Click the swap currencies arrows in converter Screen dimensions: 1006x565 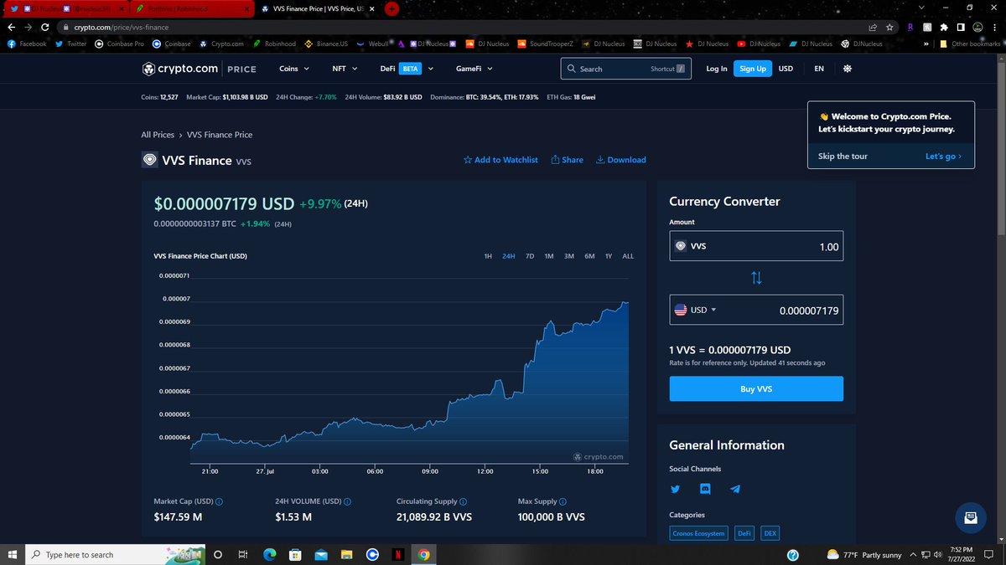[756, 278]
